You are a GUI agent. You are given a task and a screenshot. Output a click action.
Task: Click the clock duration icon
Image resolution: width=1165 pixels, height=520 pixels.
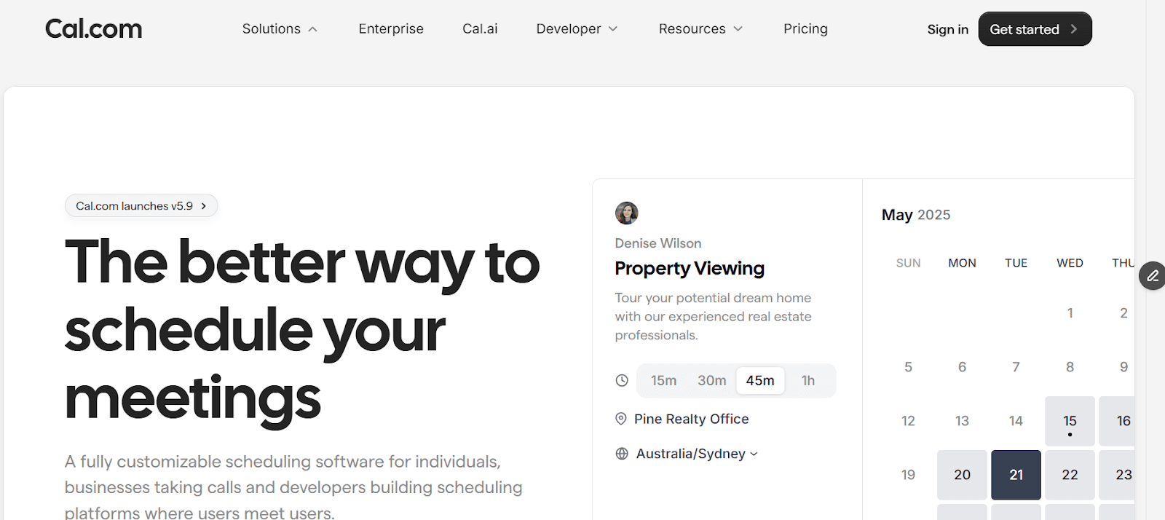point(622,380)
